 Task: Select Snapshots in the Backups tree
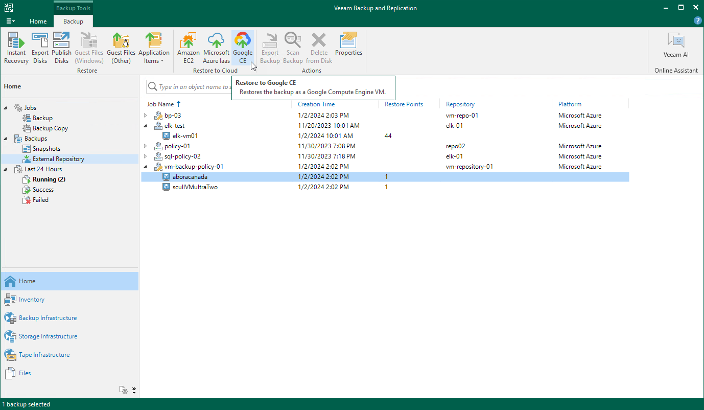click(x=46, y=149)
